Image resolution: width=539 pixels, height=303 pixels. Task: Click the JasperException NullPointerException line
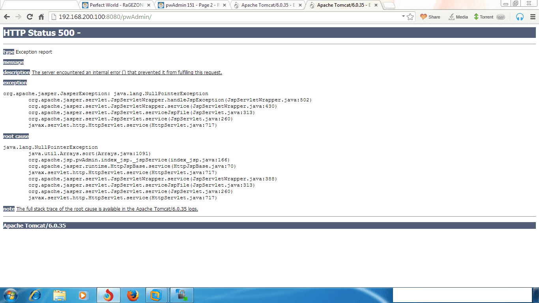pyautogui.click(x=106, y=94)
